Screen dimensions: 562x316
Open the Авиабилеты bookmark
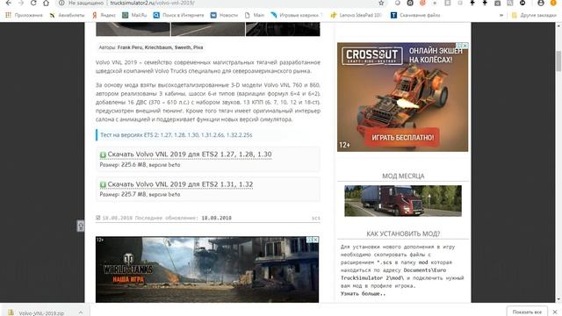tap(67, 15)
